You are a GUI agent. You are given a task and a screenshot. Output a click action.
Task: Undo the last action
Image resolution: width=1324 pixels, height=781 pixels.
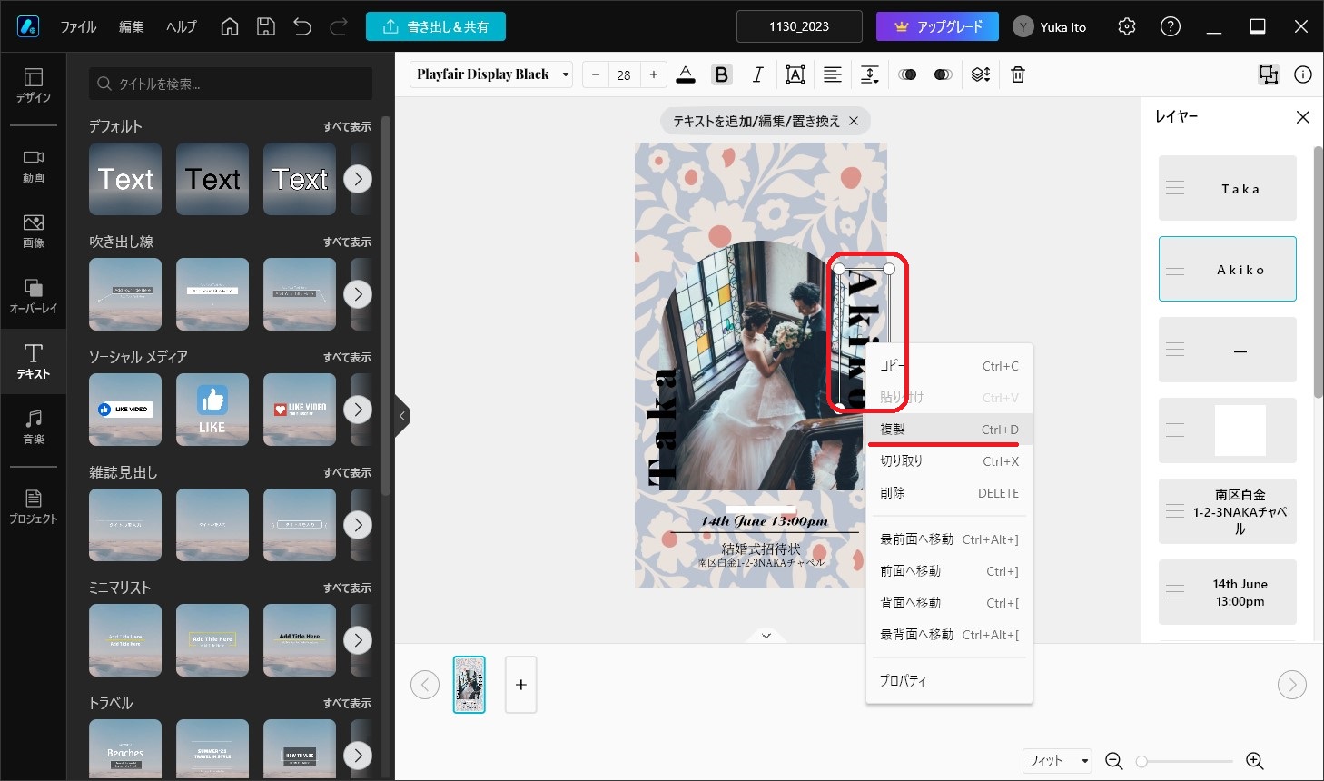click(x=302, y=26)
